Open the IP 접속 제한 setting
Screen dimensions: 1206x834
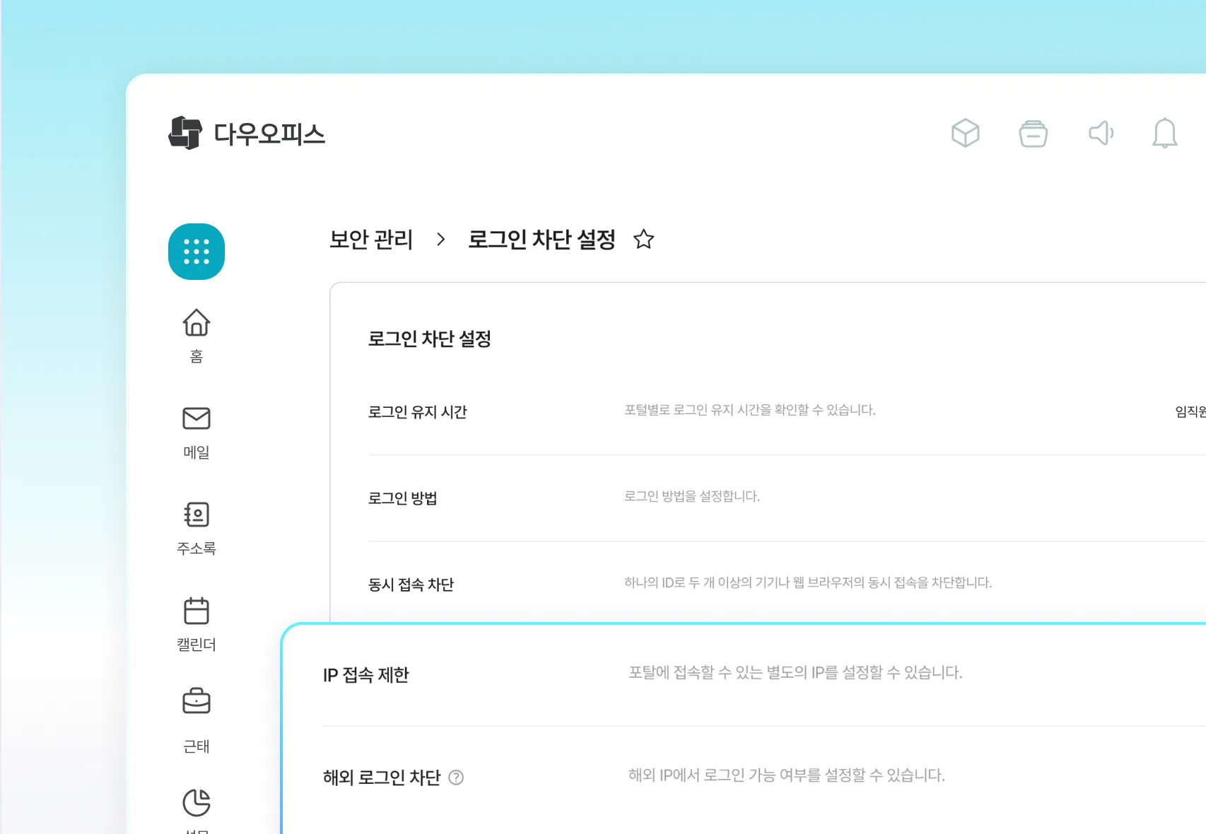(x=366, y=675)
